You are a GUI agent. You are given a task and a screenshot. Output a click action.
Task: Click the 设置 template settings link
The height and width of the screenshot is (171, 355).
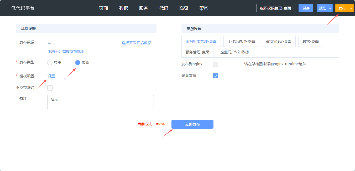51,76
